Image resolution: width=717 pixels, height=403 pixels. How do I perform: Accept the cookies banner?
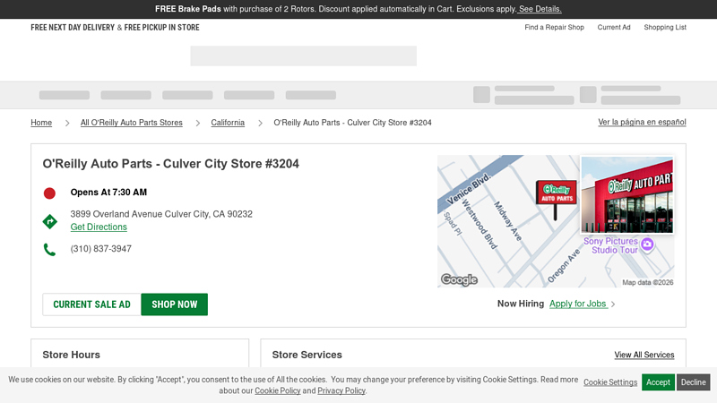point(658,382)
